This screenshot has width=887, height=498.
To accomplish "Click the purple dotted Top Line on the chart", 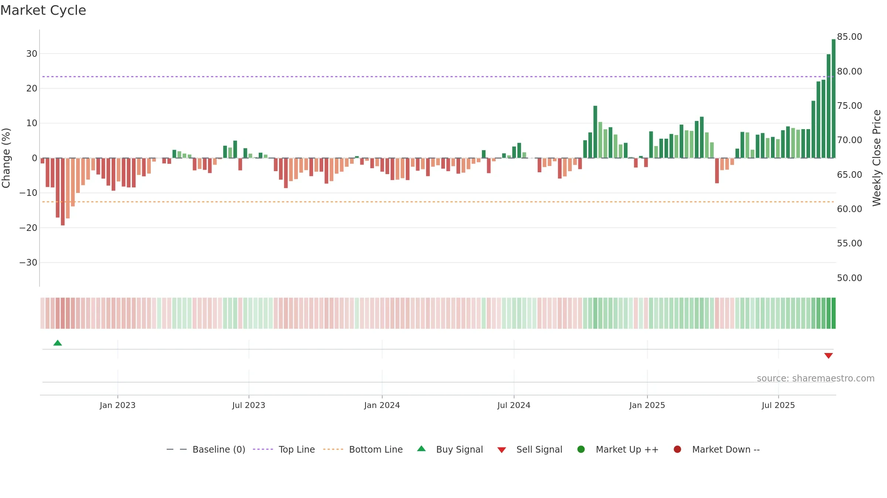I will tap(438, 77).
